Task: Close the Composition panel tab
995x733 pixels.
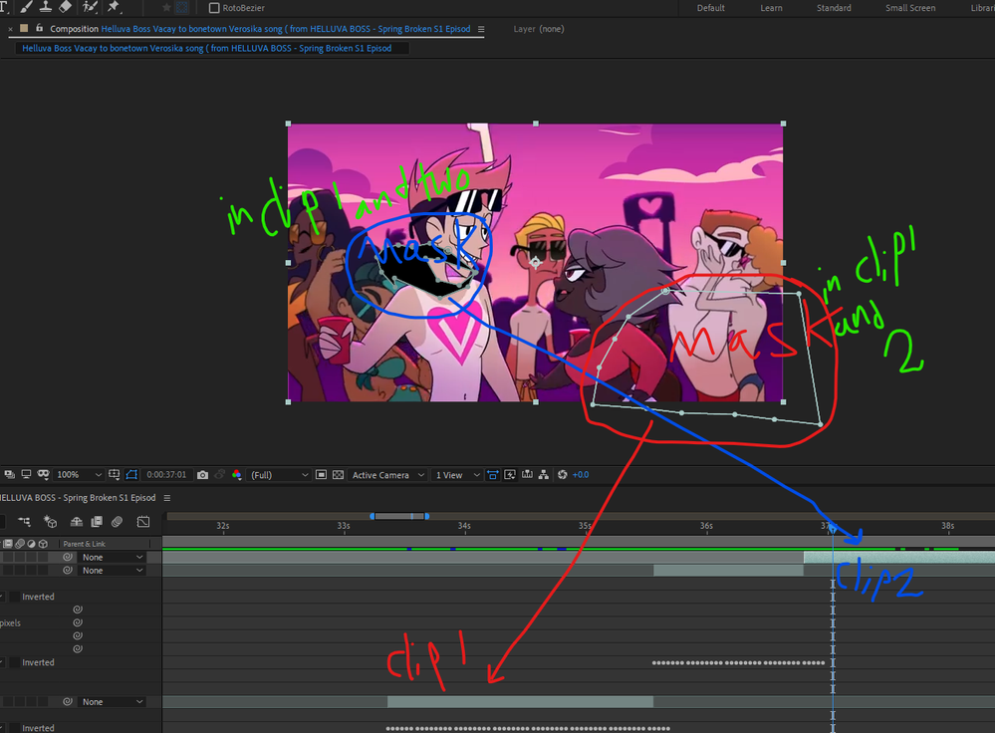Action: 10,29
